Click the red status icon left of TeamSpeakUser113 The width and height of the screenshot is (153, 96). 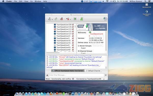[x=55, y=29]
